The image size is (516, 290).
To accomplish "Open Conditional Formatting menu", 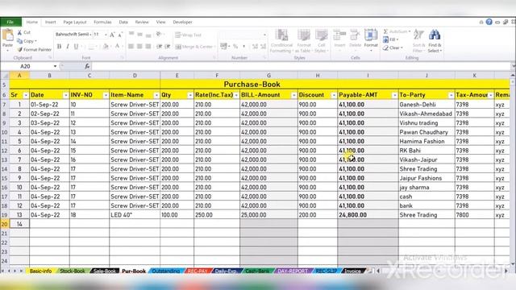I will pyautogui.click(x=281, y=41).
